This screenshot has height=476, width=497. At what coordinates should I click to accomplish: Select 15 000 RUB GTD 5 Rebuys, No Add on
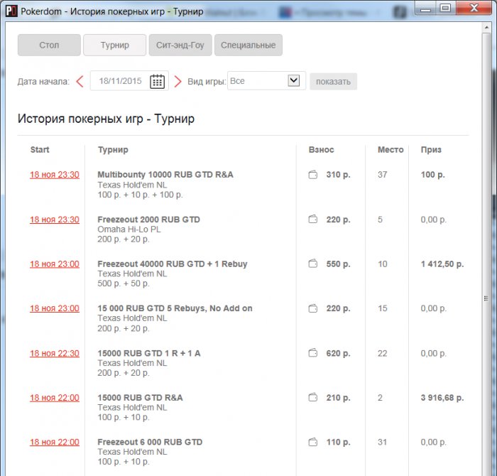click(x=175, y=308)
